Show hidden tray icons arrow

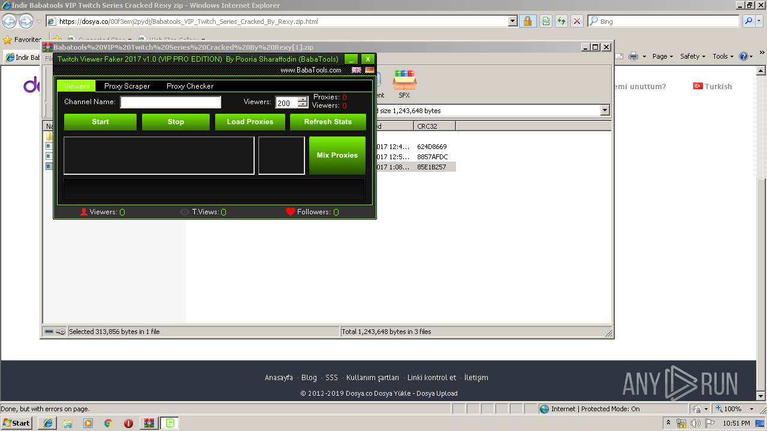click(668, 423)
